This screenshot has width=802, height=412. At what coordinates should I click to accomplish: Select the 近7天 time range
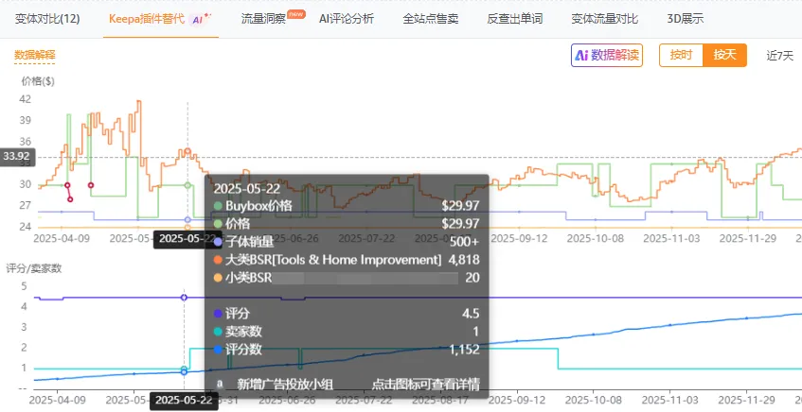pos(779,55)
